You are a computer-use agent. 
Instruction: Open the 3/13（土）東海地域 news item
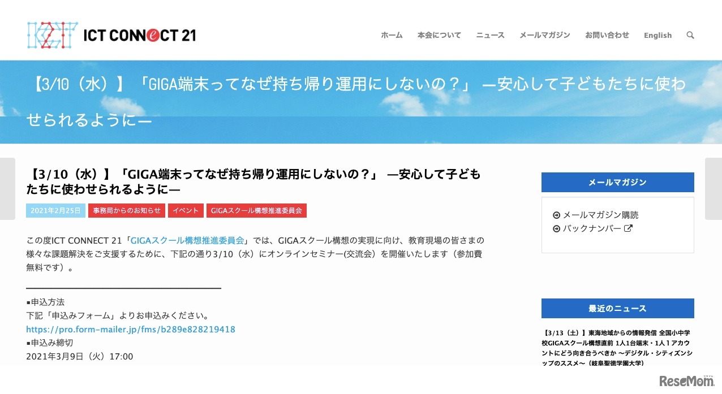coord(617,348)
